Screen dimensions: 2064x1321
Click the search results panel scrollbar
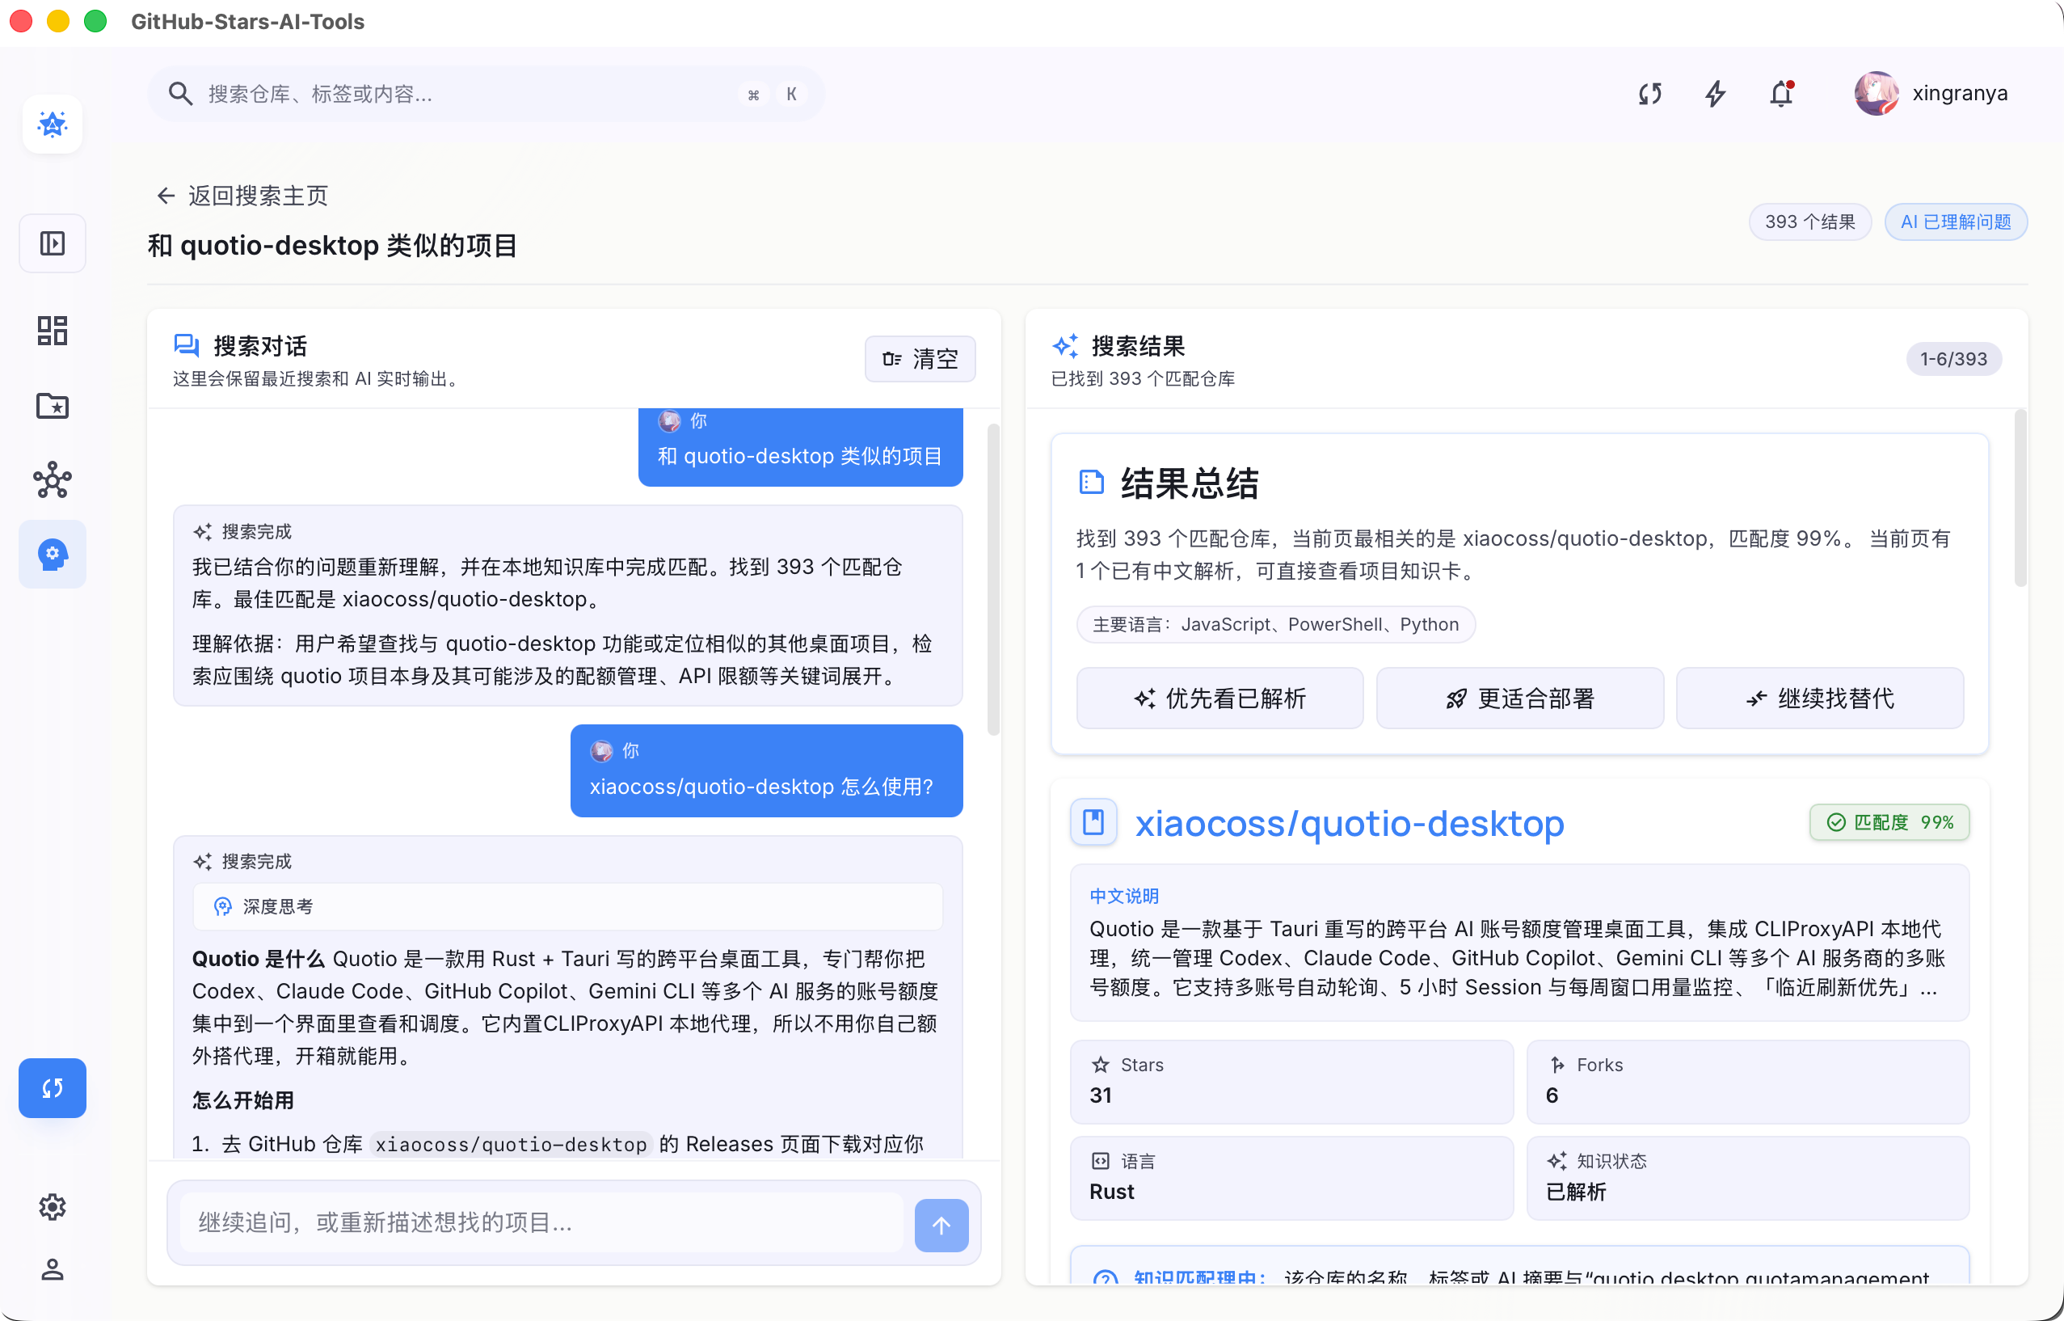(2020, 497)
